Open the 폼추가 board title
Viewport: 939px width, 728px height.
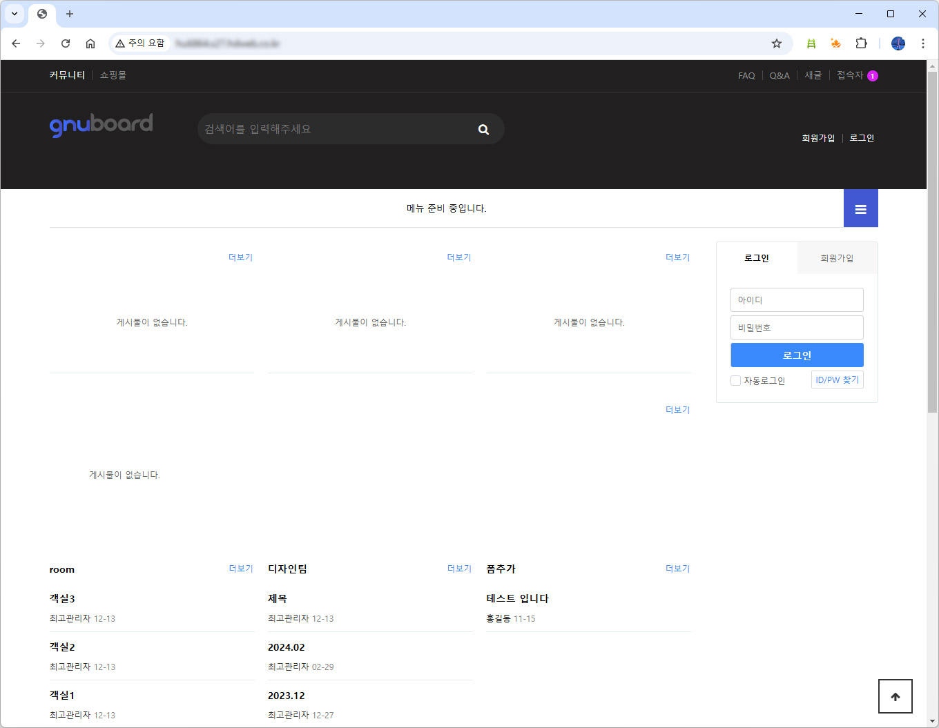point(501,569)
